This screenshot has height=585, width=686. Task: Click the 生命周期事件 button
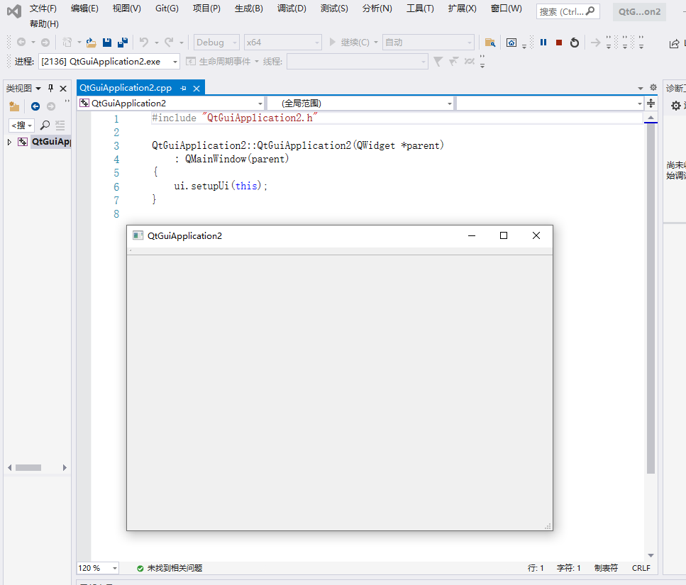click(x=219, y=62)
